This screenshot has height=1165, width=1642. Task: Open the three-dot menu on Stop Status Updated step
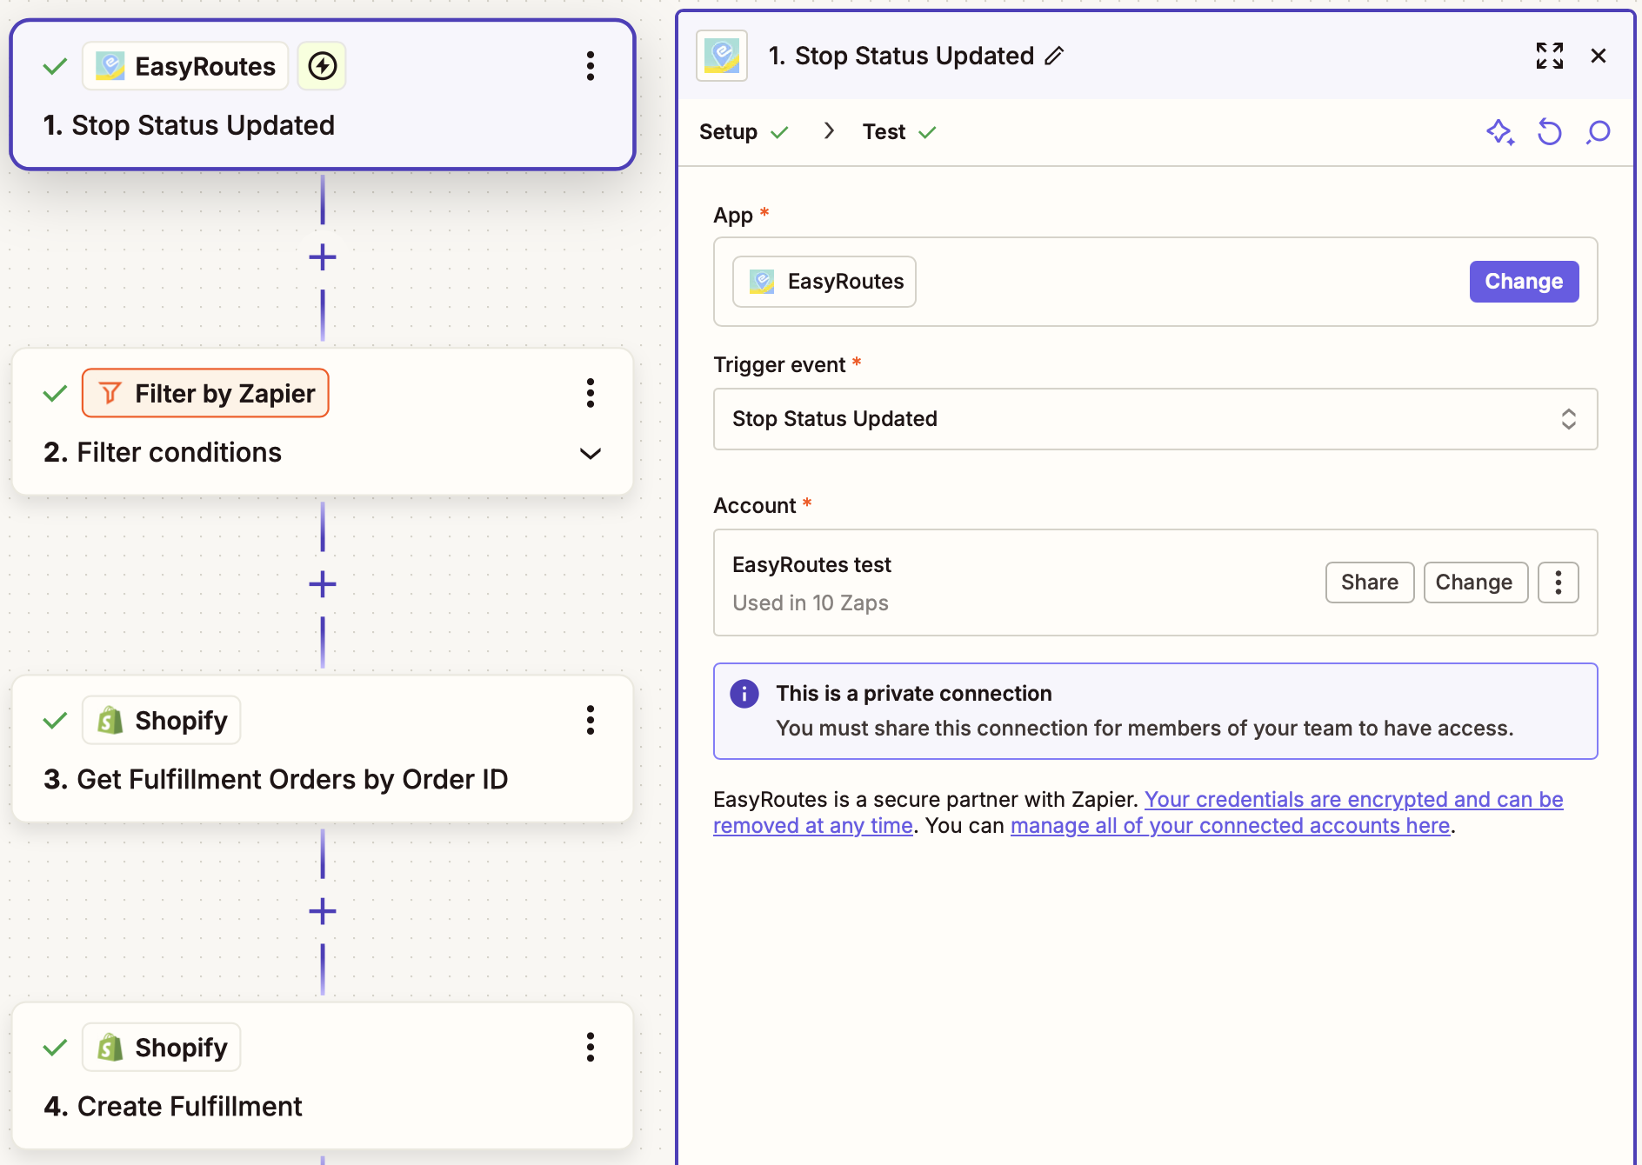[x=591, y=66]
